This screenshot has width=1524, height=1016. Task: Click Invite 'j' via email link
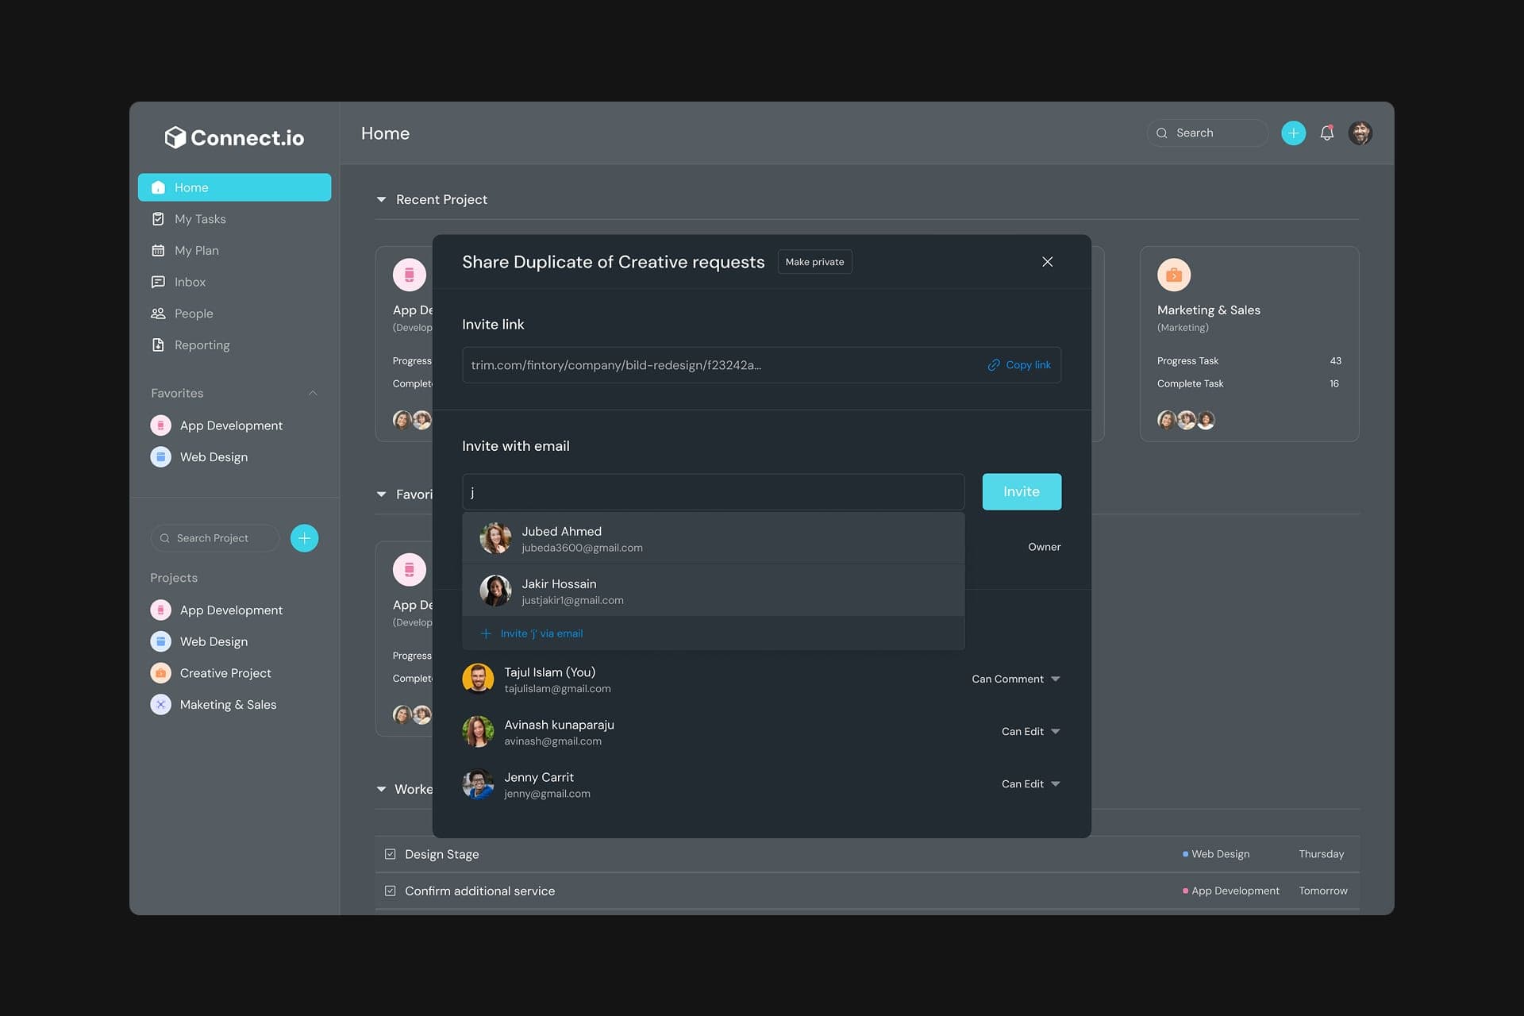(x=541, y=633)
